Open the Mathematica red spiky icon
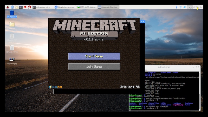This screenshot has height=117, width=208. (25, 7)
